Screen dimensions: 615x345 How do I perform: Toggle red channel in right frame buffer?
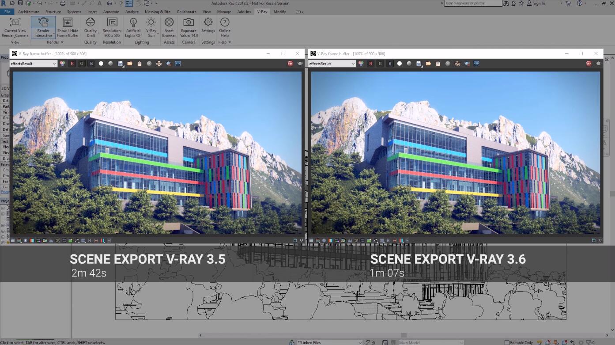(x=370, y=64)
